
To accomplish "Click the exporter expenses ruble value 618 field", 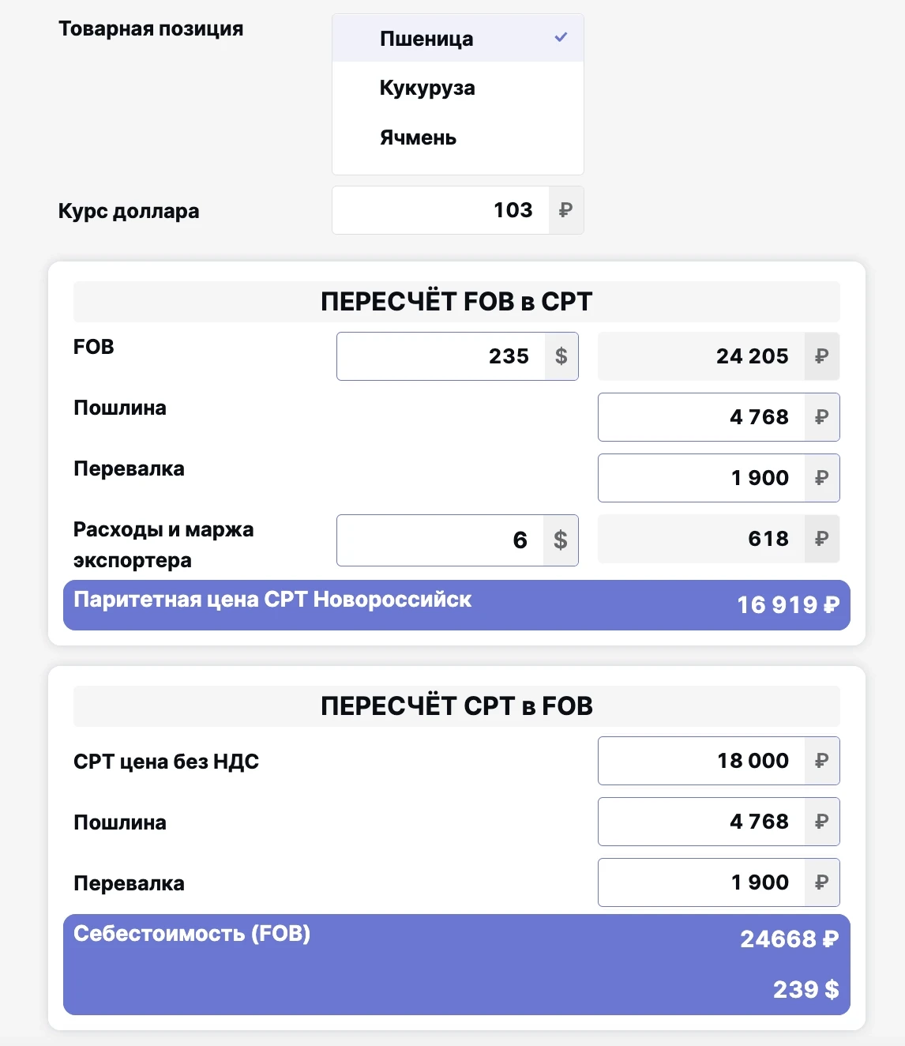I will [701, 539].
